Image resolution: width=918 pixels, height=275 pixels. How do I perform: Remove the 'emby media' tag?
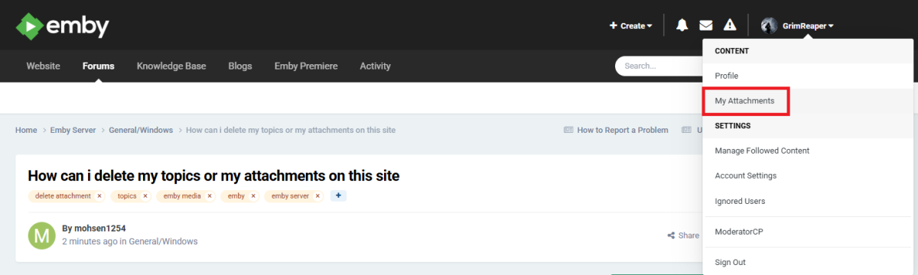210,196
